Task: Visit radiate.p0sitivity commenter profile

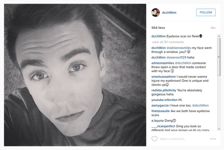Action: 164,90
